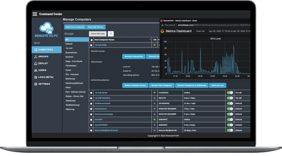Click the Reinstall Viewer button
Screen dimensions: 282x156
[96, 27]
